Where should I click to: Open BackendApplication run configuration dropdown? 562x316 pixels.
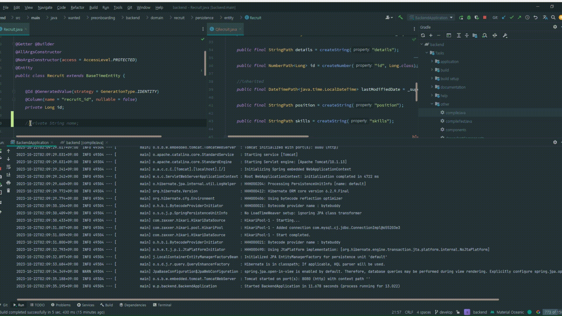451,18
